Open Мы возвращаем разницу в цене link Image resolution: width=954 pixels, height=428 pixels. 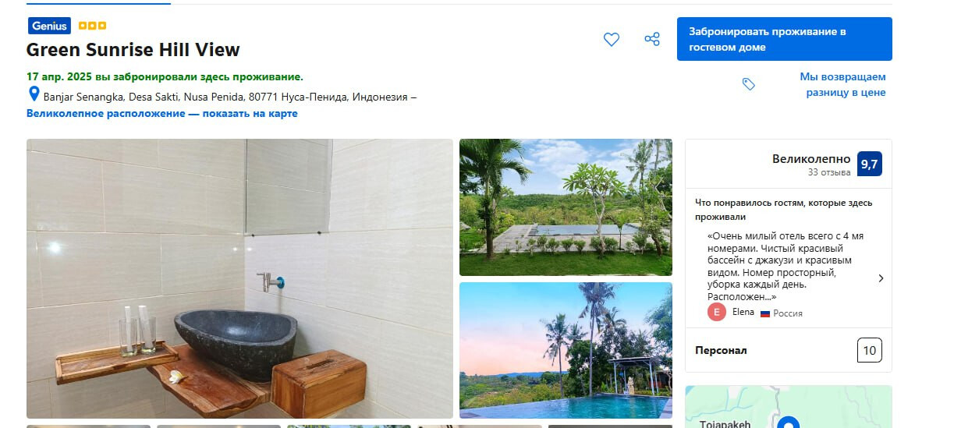click(842, 84)
